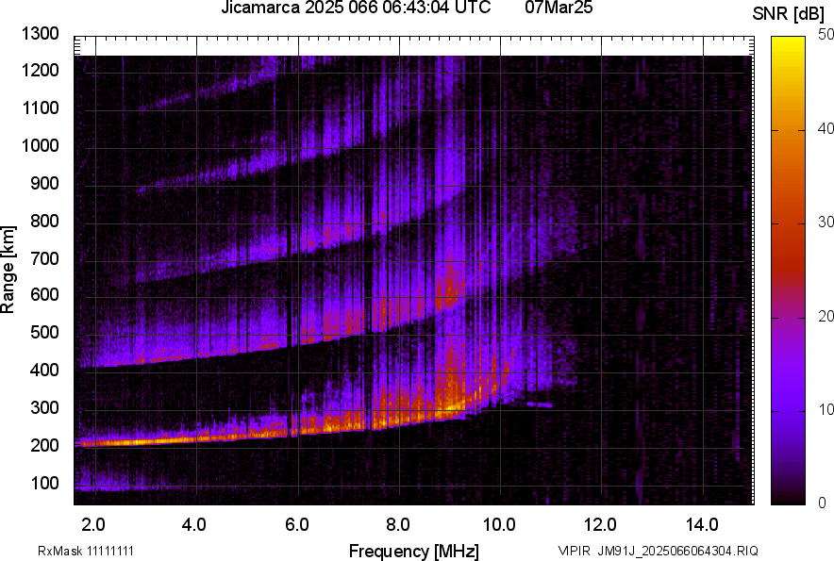Screen dimensions: 834x561
Task: Click the VIPIR JM91J file name label
Action: [x=658, y=551]
